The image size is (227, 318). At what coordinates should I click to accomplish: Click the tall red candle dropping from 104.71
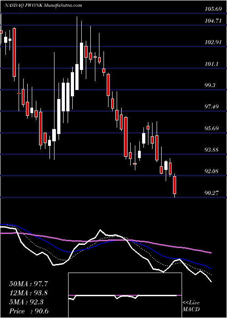[14, 53]
